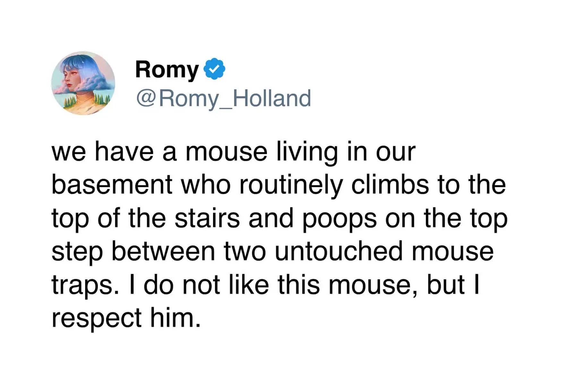Viewport: 576px width, 385px height.
Task: Click the word "climbs" in the tweet
Action: 390,185
